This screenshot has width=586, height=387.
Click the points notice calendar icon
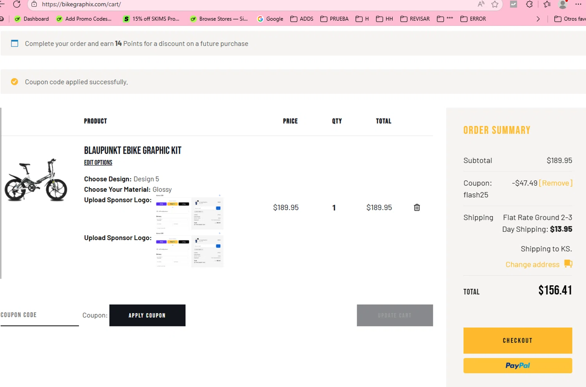click(x=14, y=43)
